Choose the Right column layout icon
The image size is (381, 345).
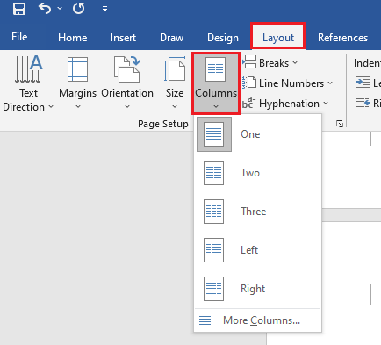coord(214,289)
